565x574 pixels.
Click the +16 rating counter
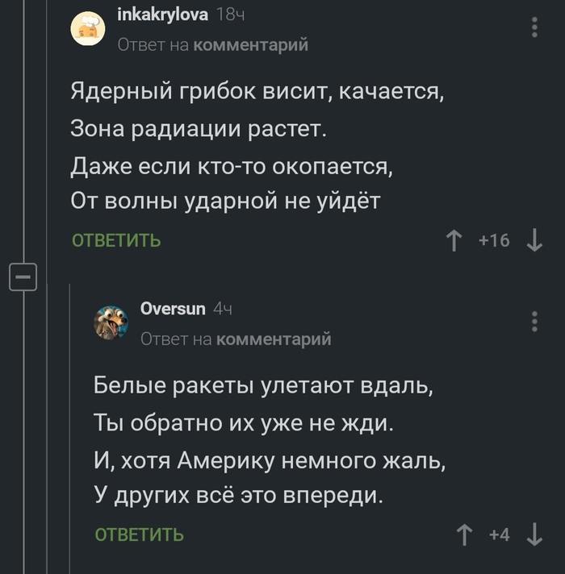494,240
